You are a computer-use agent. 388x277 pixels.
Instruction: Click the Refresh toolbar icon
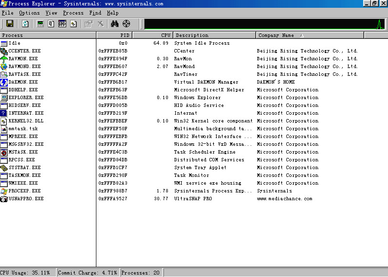25,24
